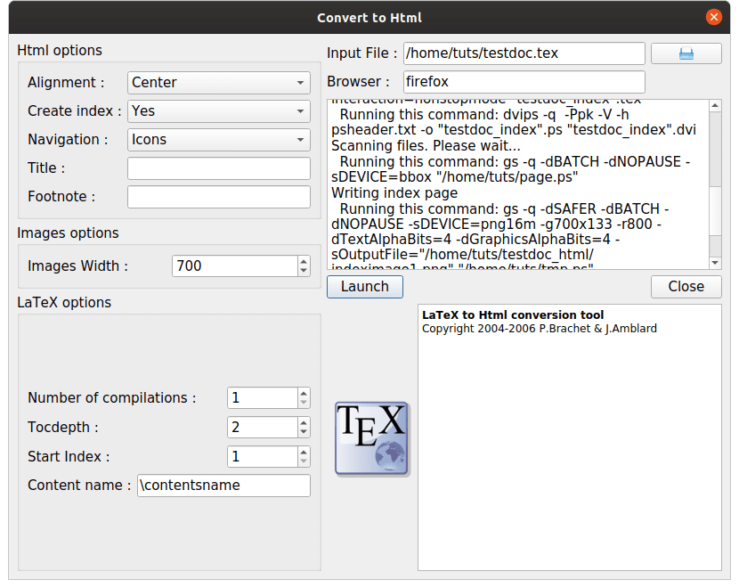Increase the Start Index value
The width and height of the screenshot is (739, 588).
point(304,451)
